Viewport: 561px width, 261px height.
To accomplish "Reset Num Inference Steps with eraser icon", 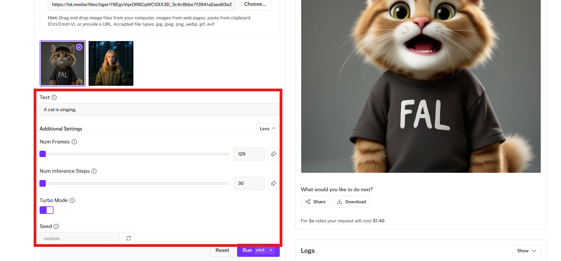I will pos(273,183).
